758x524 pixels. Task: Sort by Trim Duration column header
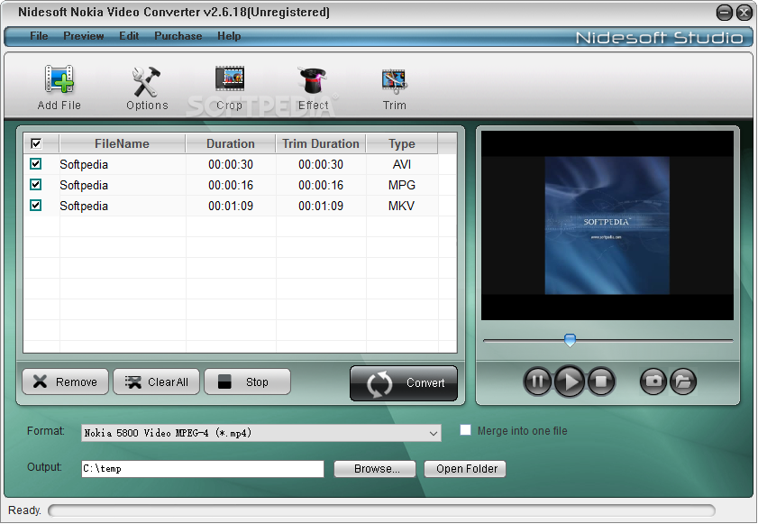tap(321, 143)
